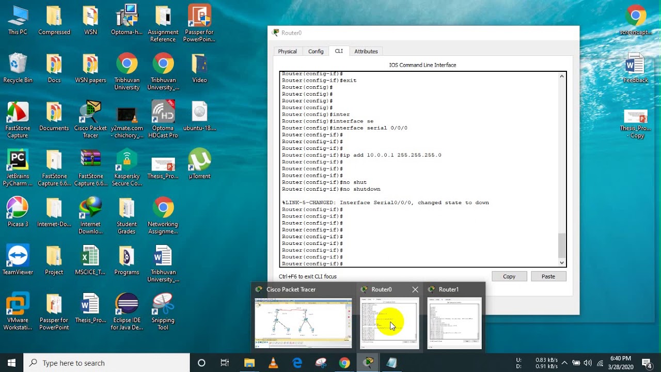The image size is (661, 372).
Task: Open Google Chrome from taskbar
Action: coord(344,363)
